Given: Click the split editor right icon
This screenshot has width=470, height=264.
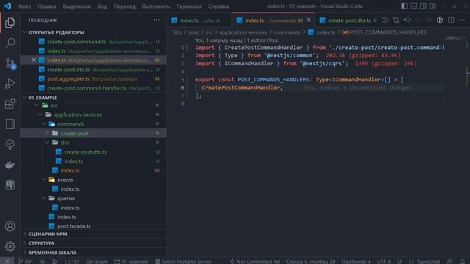Looking at the screenshot, I should (x=451, y=20).
